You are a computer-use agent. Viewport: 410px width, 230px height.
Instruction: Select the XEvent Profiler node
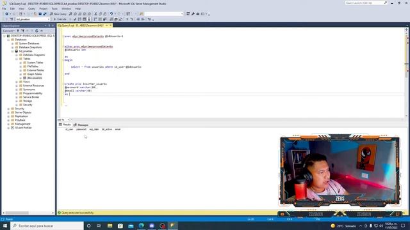[23, 128]
